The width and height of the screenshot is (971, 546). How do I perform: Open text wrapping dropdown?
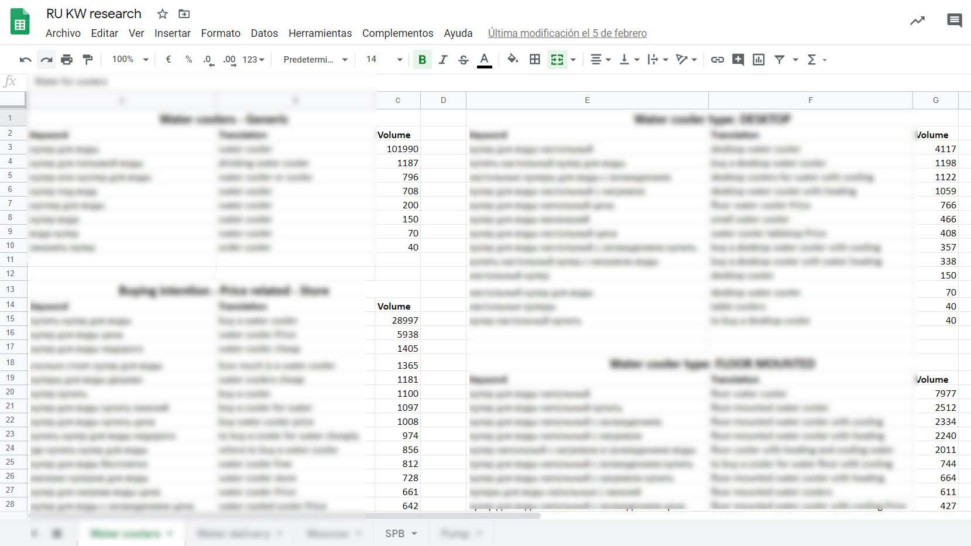(x=658, y=59)
